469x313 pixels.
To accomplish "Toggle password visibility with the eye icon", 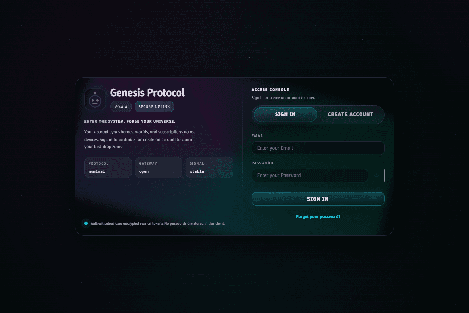I will pos(377,175).
